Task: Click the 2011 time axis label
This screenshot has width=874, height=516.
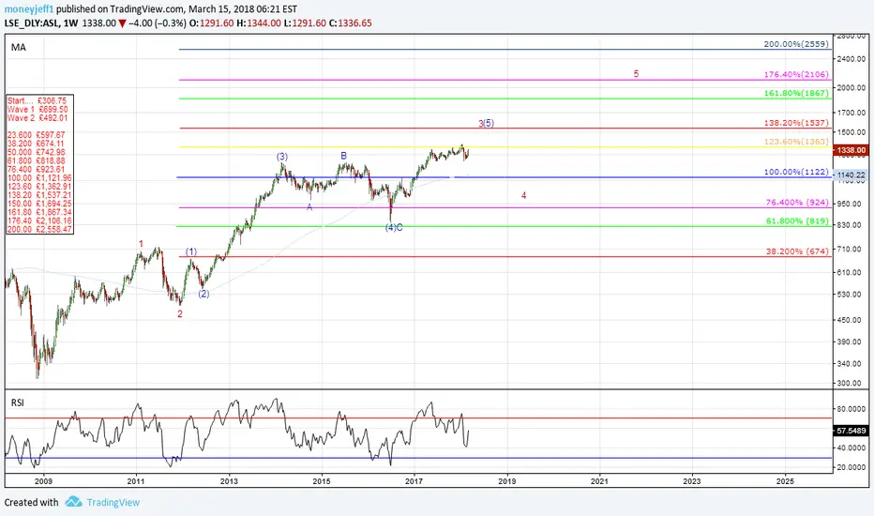Action: pos(135,481)
